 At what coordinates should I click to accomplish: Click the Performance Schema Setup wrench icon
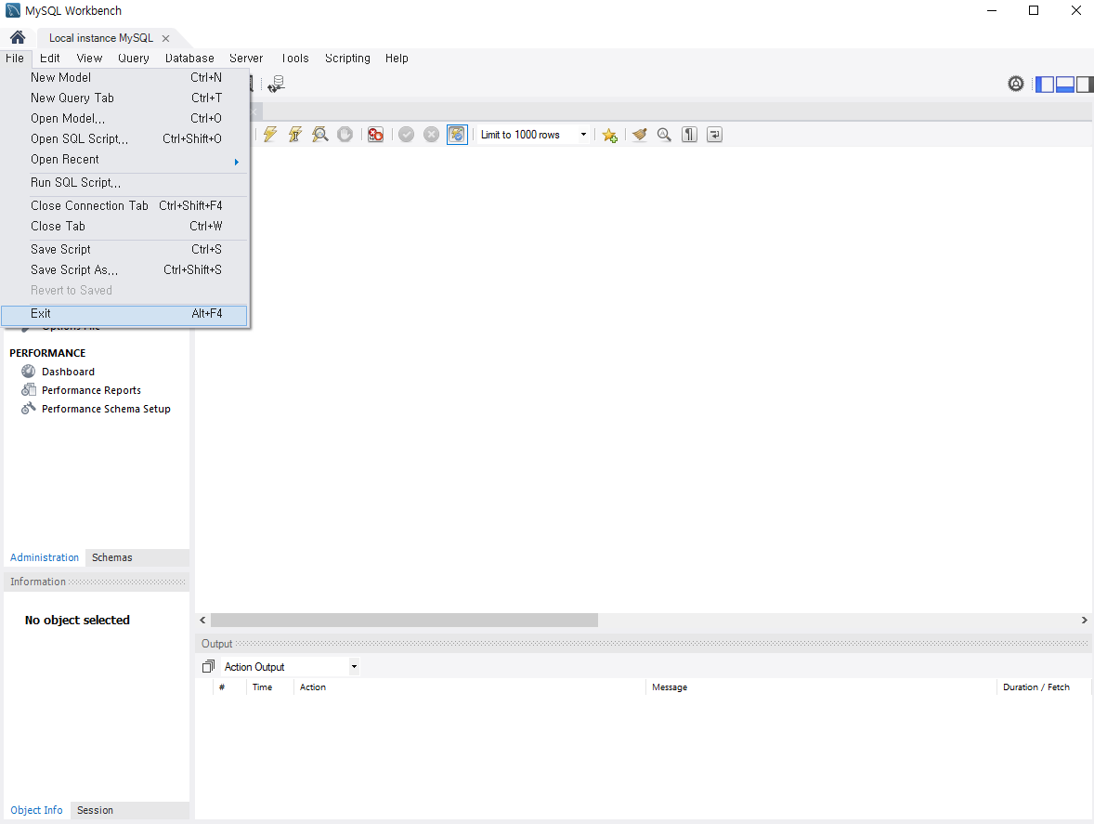pyautogui.click(x=28, y=408)
